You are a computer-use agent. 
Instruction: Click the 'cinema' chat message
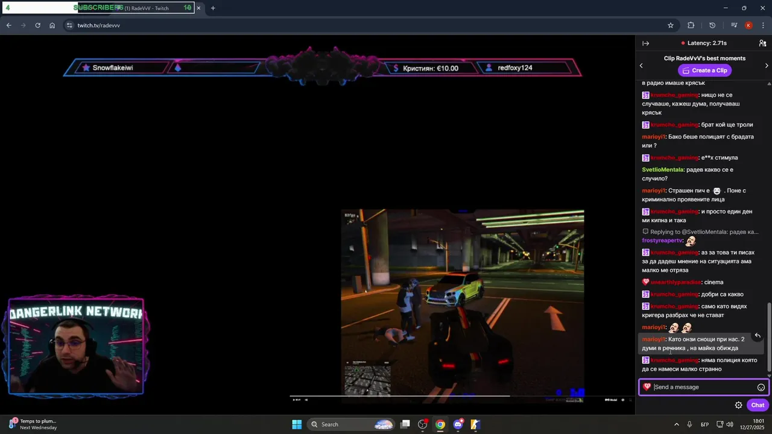pos(713,282)
